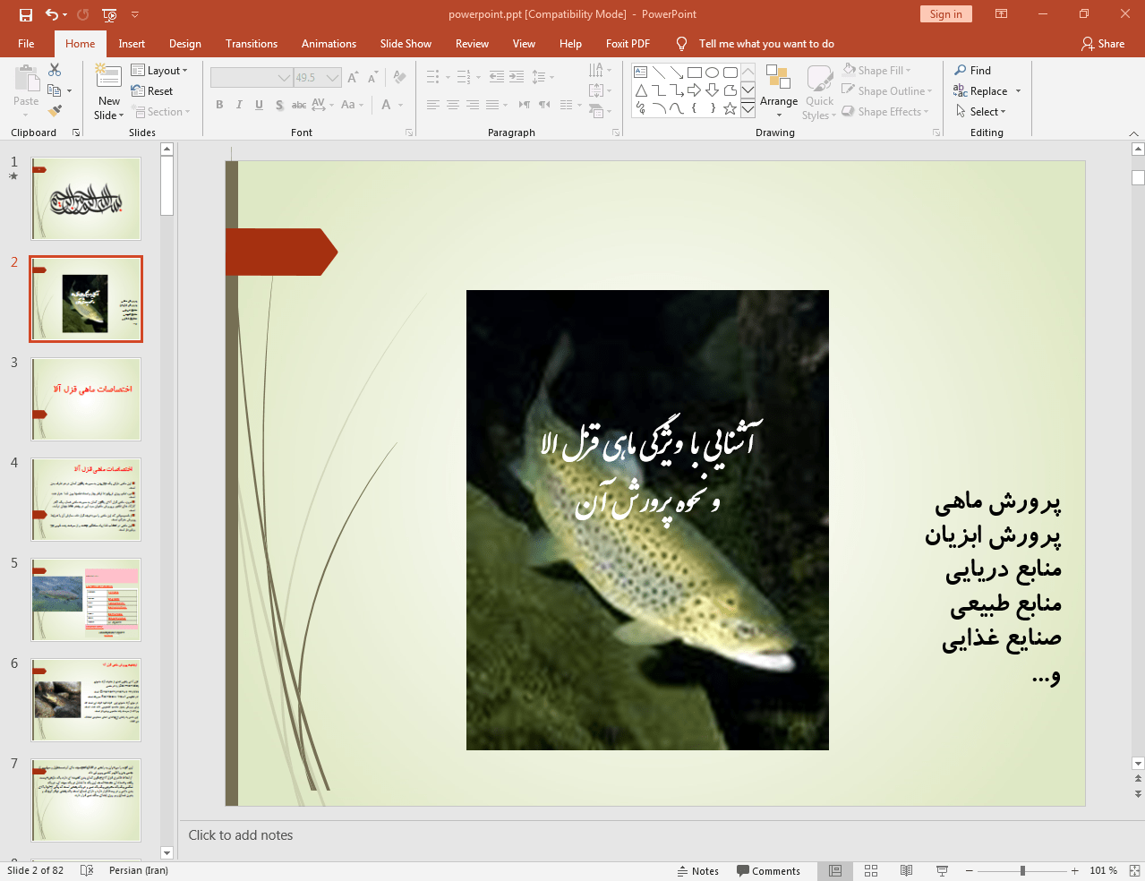Open spell check icon in status bar

87,870
